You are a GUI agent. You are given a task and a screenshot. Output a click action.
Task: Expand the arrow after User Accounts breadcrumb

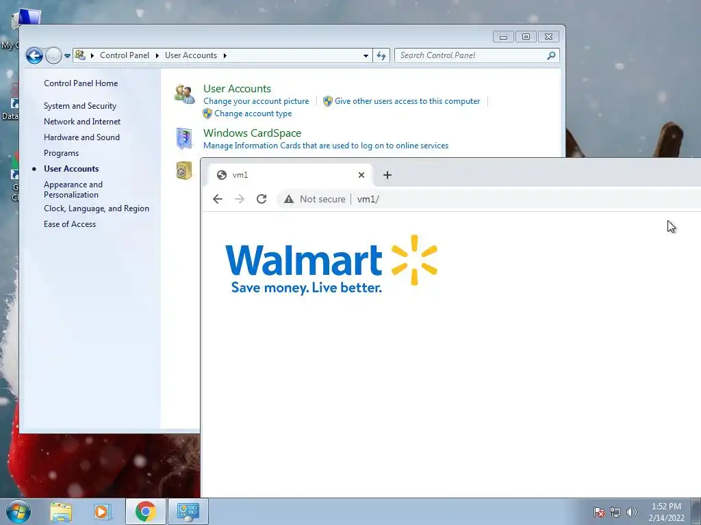(225, 55)
